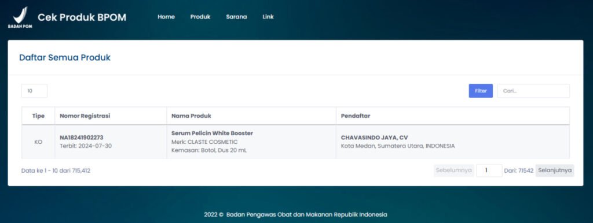593x223 pixels.
Task: Click the Selanjutnya pagination button
Action: [555, 170]
